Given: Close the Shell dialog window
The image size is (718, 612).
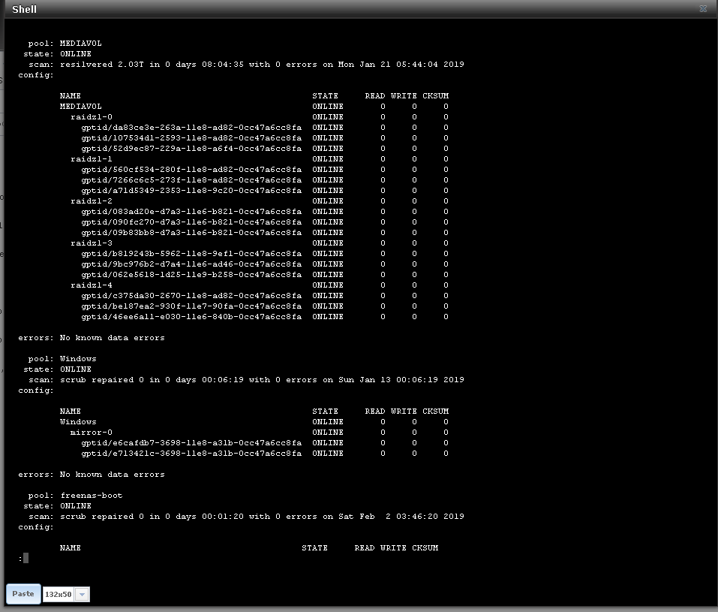Looking at the screenshot, I should click(x=703, y=9).
